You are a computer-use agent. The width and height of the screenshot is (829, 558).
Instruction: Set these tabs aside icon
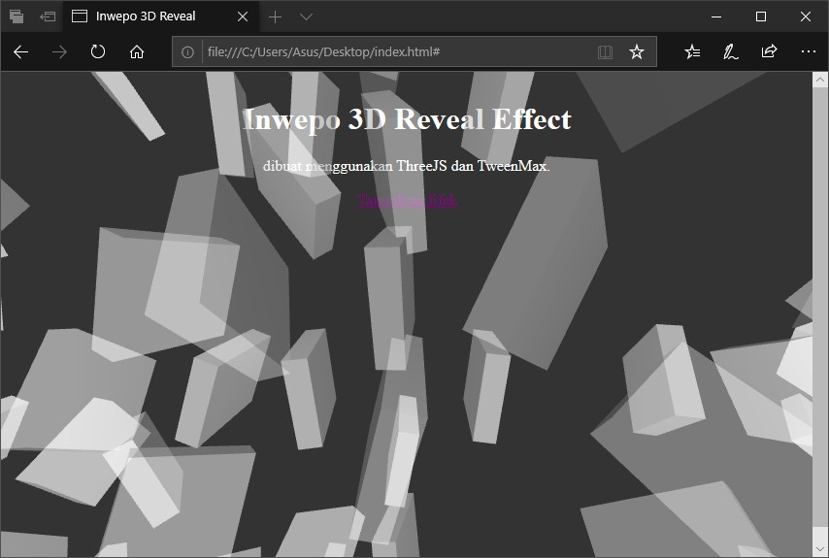48,16
